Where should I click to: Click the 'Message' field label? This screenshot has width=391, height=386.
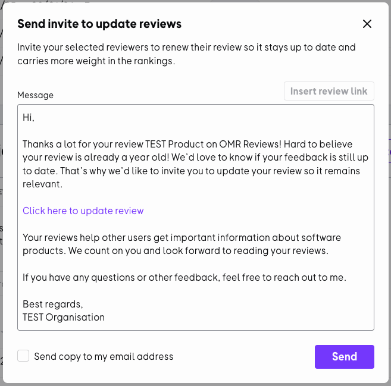[x=35, y=95]
